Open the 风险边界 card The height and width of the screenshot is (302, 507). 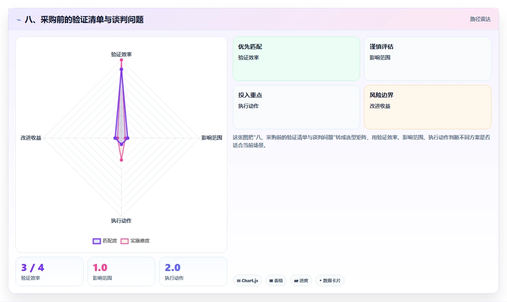(x=428, y=107)
